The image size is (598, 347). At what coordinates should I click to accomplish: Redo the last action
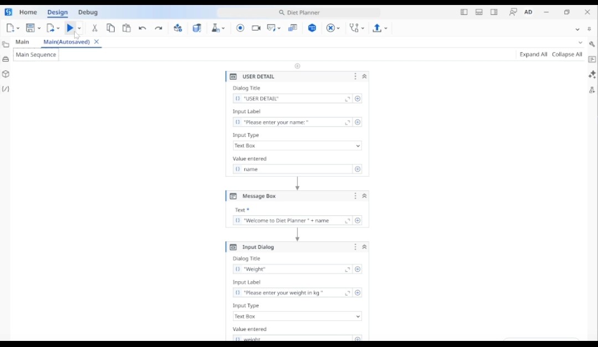point(158,28)
